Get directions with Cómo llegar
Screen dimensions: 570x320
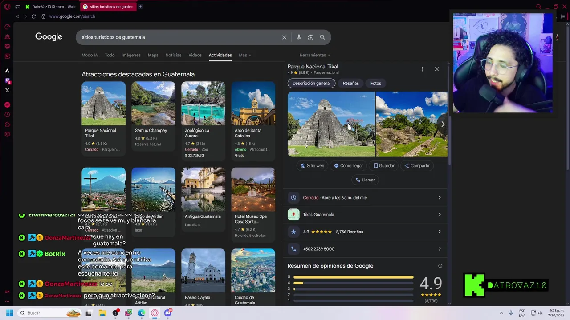pyautogui.click(x=348, y=166)
